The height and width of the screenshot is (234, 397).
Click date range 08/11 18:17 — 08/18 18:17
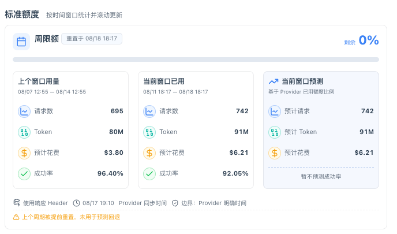(x=175, y=92)
